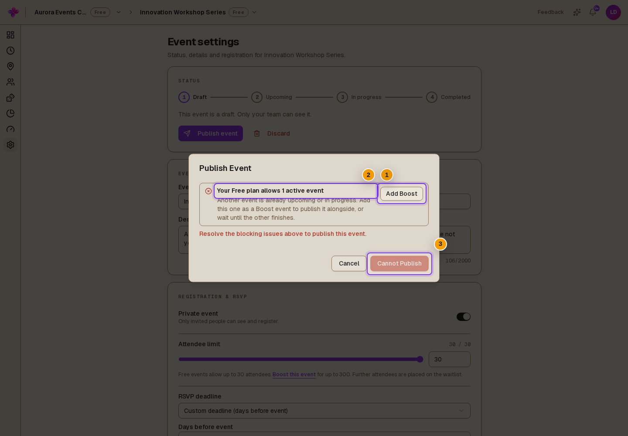The width and height of the screenshot is (628, 436).
Task: Open the people icon in sidebar
Action: [x=10, y=82]
